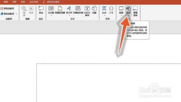Click the slide canvas area
The height and width of the screenshot is (102, 181).
(109, 83)
